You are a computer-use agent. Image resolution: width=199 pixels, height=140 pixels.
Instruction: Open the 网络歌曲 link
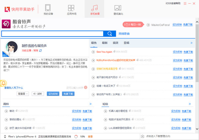pos(124,34)
